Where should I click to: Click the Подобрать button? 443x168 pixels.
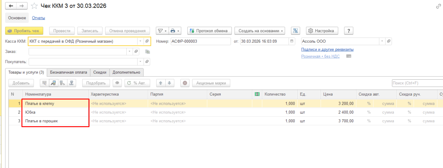tap(96, 83)
